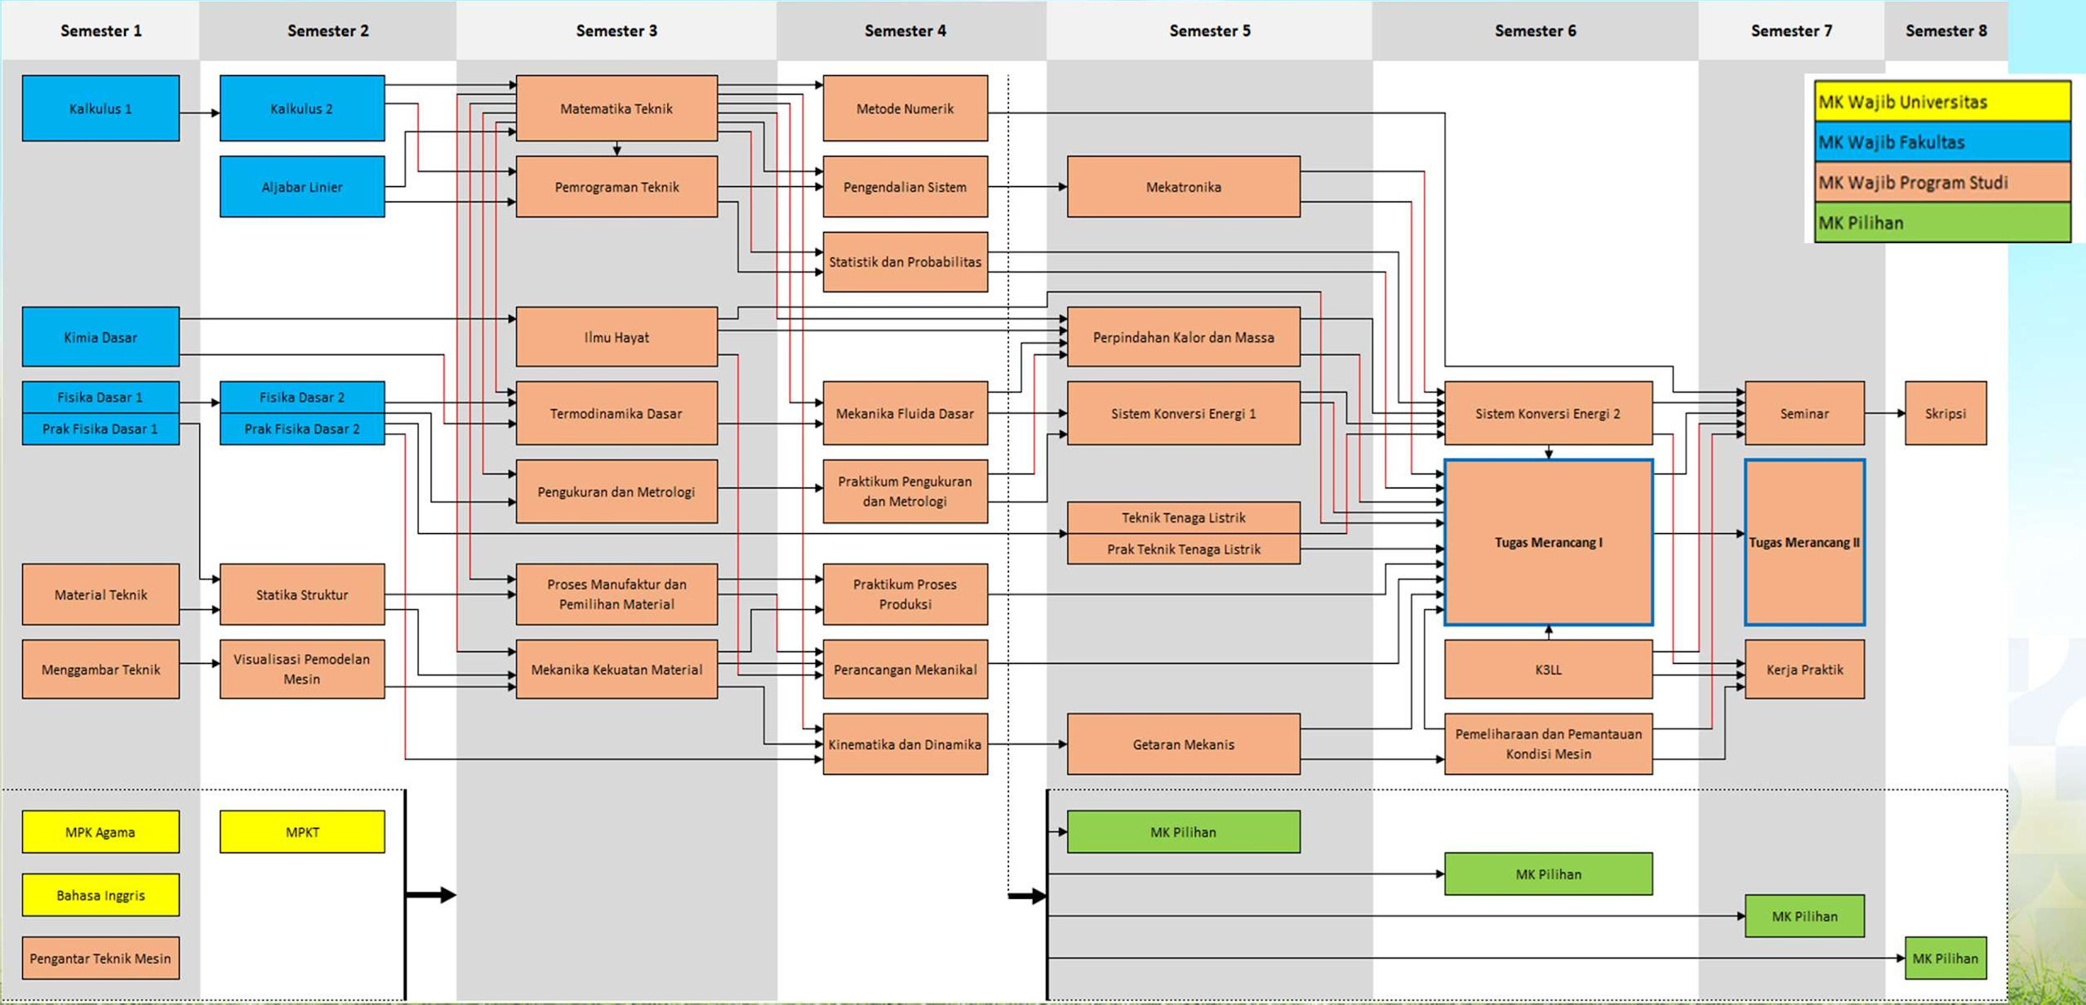Screen dimensions: 2086x1005
Task: Click the MK Wajib Universitas legend entry
Action: click(1941, 102)
